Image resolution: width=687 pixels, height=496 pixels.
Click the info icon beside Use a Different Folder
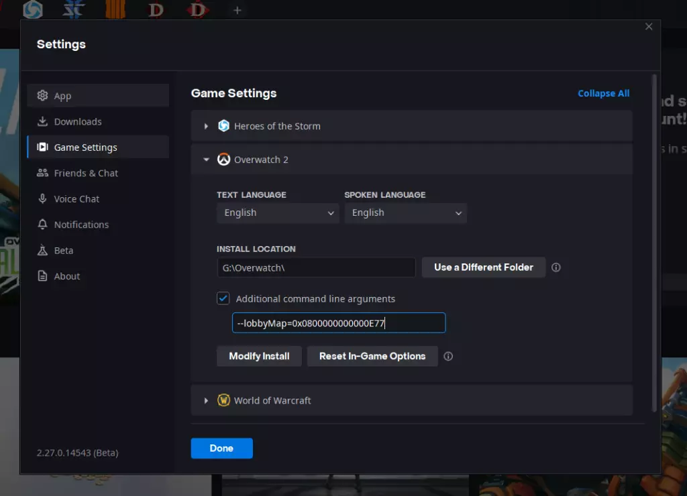click(x=556, y=267)
